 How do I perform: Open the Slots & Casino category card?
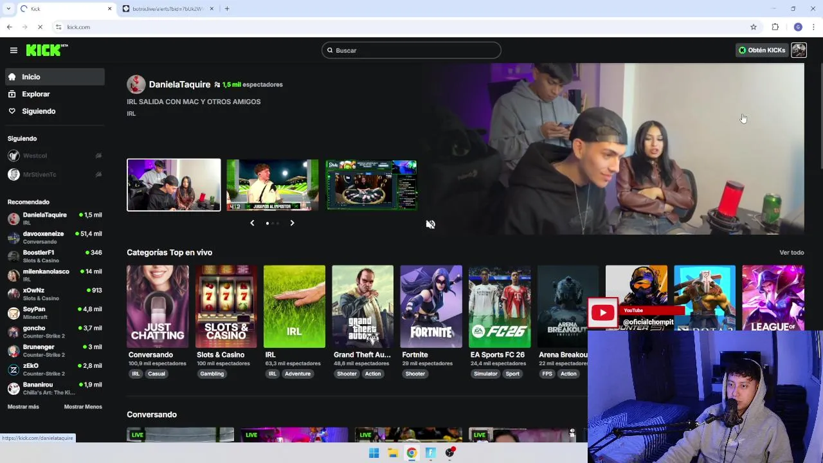(x=226, y=306)
